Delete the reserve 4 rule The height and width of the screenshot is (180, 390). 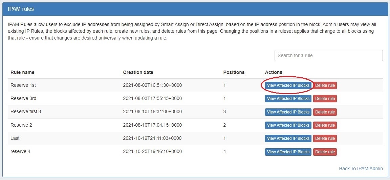325,152
